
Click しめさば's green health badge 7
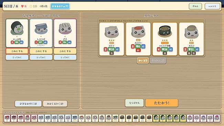pos(41,42)
